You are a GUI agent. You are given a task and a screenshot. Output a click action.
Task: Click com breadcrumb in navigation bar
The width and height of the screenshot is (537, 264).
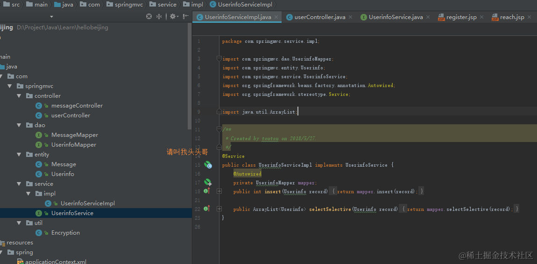pyautogui.click(x=90, y=5)
